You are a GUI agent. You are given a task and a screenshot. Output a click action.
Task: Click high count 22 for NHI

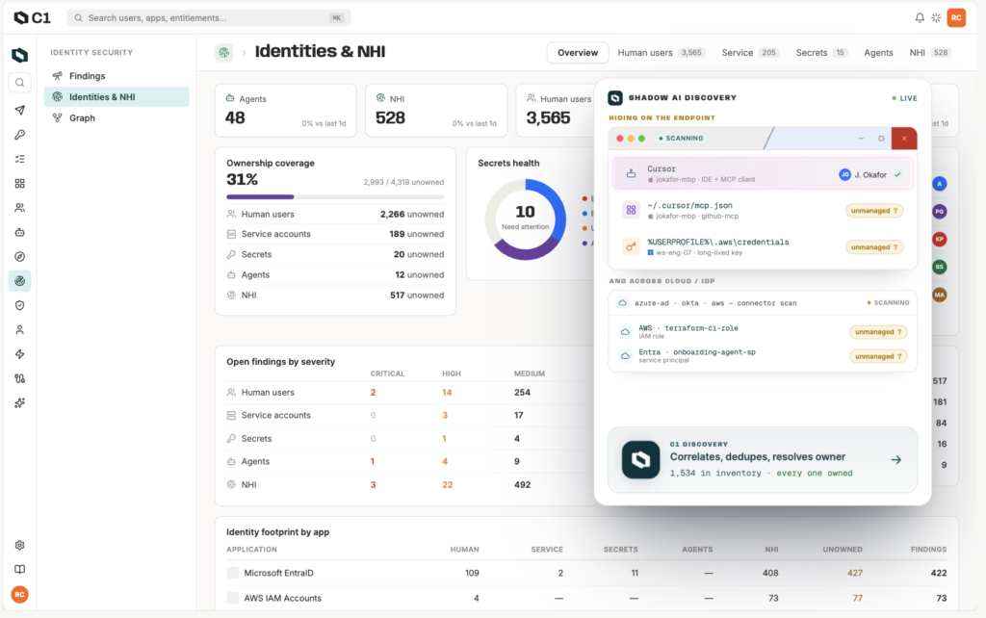click(x=447, y=485)
